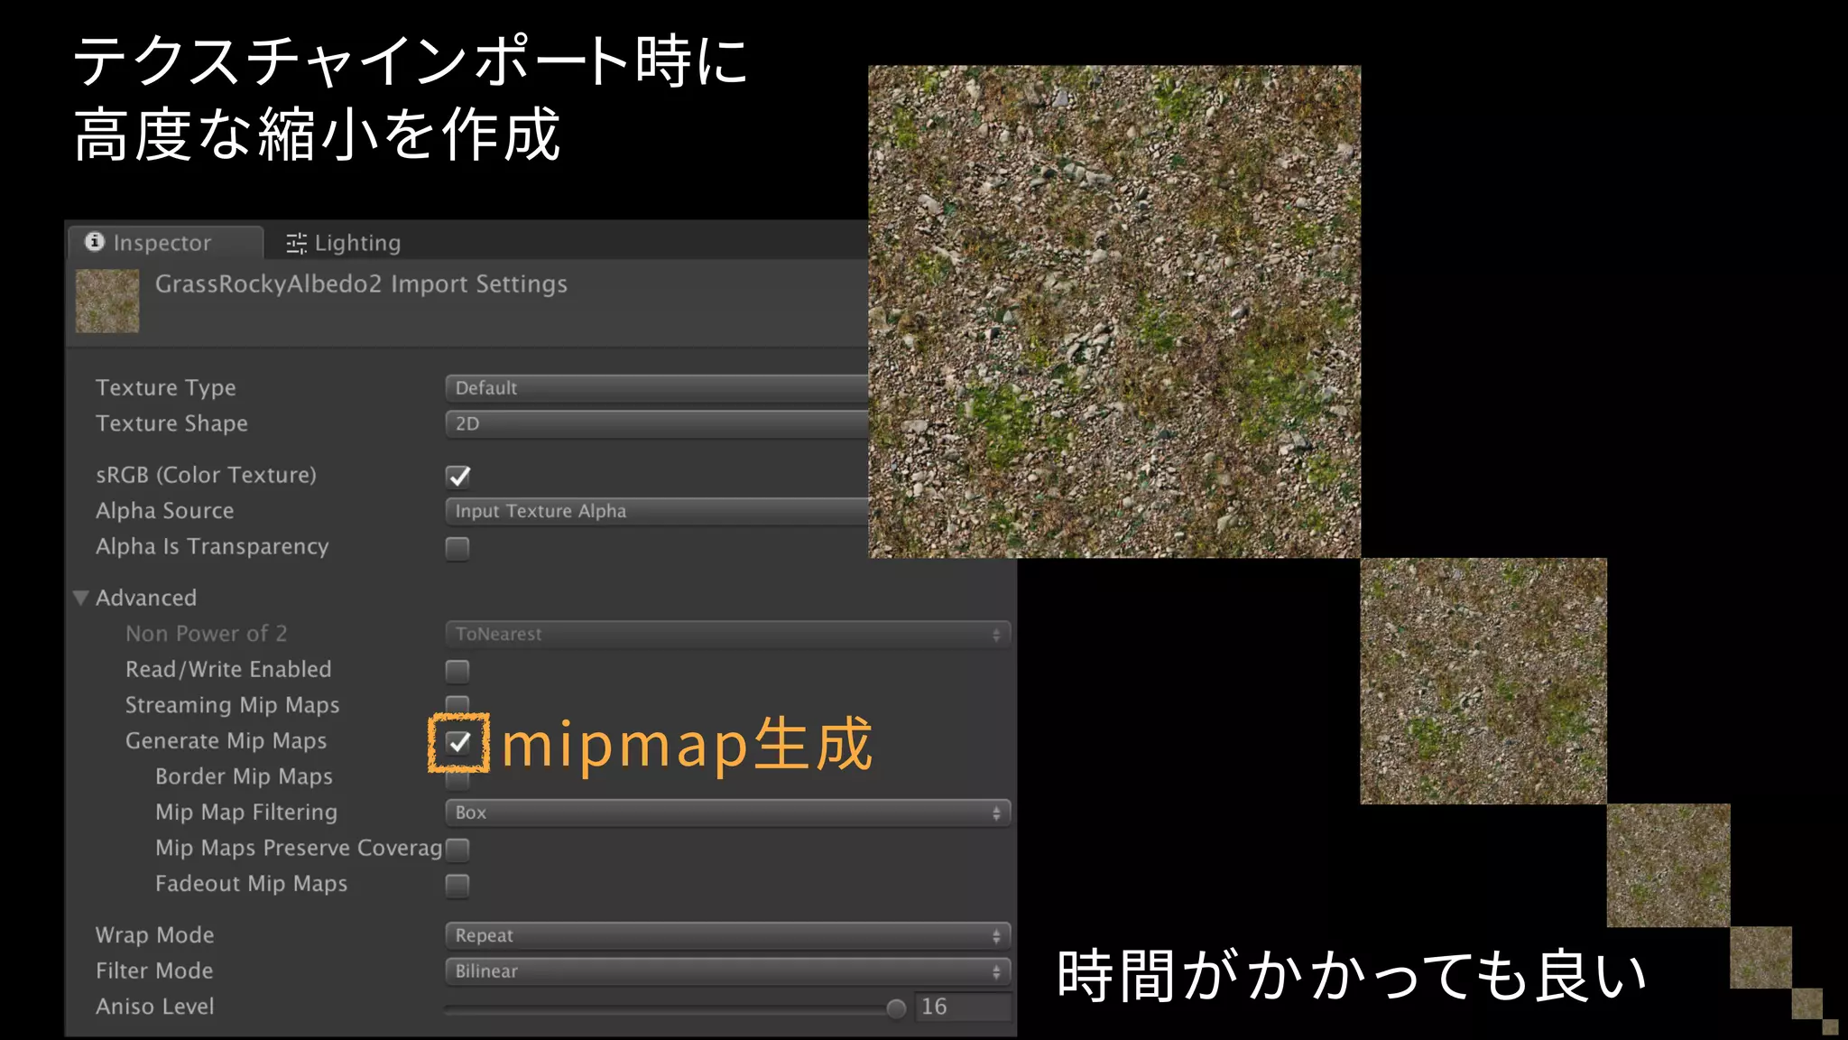Enable Fadeout Mip Maps checkbox

pos(457,885)
